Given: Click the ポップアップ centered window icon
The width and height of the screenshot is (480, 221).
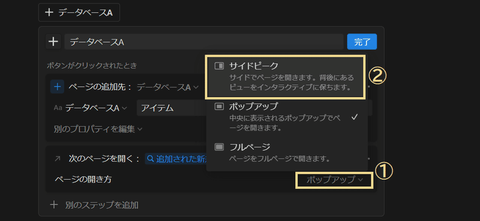Looking at the screenshot, I should click(219, 107).
